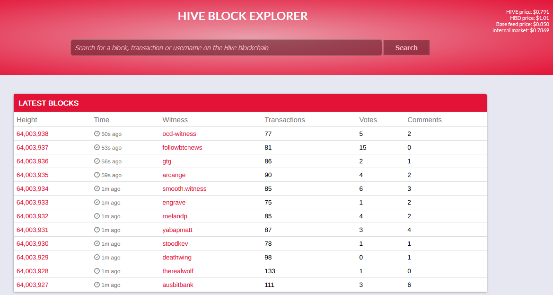Click the Search button

pyautogui.click(x=406, y=48)
